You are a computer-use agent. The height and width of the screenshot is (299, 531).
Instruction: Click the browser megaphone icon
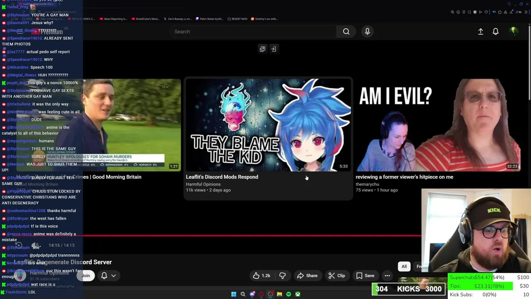[494, 12]
